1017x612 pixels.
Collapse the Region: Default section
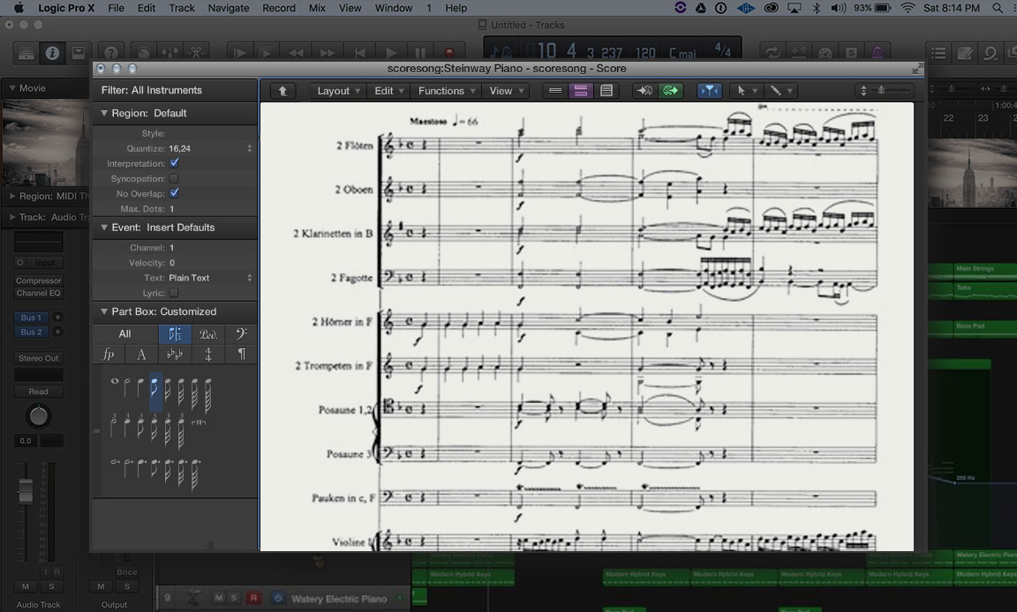click(x=104, y=113)
